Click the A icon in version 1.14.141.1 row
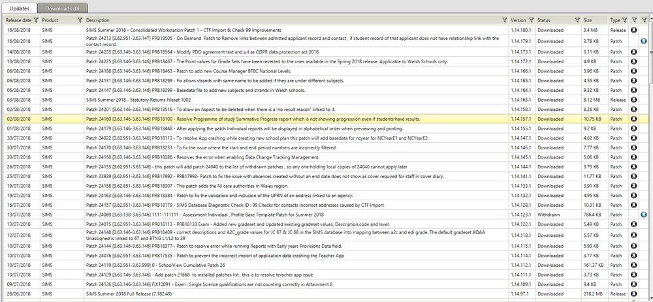 [x=634, y=176]
